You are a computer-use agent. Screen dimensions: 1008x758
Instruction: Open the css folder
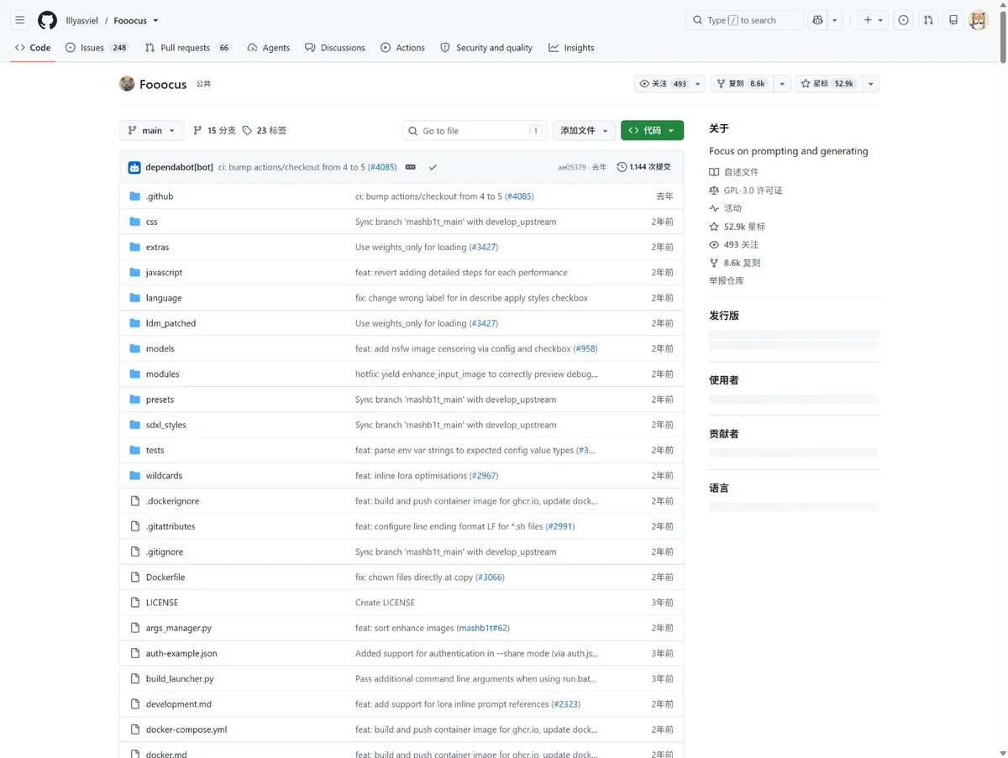pyautogui.click(x=152, y=222)
